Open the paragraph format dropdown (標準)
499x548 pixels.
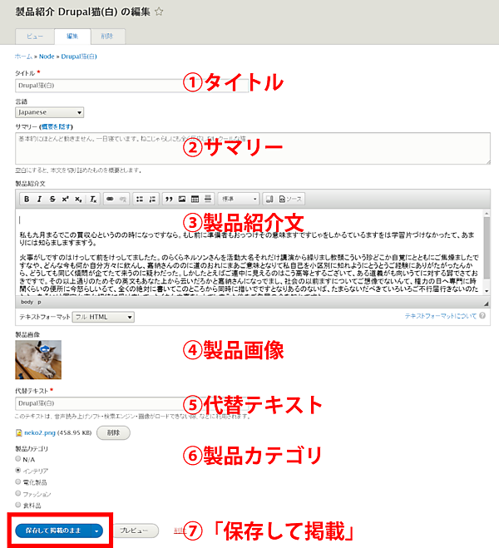click(239, 199)
